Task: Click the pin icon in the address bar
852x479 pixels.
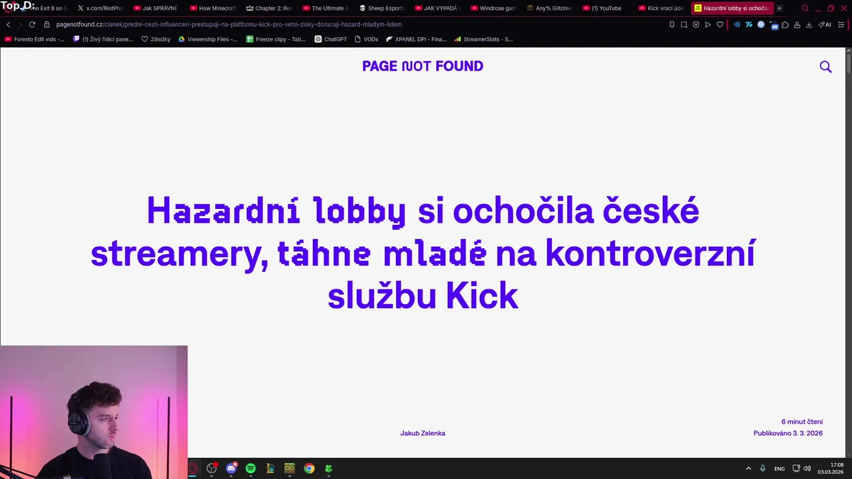Action: (x=672, y=25)
